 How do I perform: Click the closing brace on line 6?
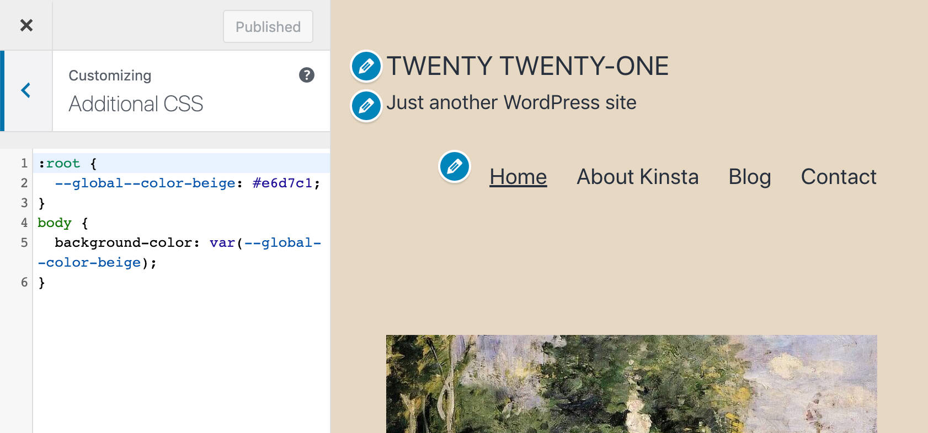[x=41, y=283]
